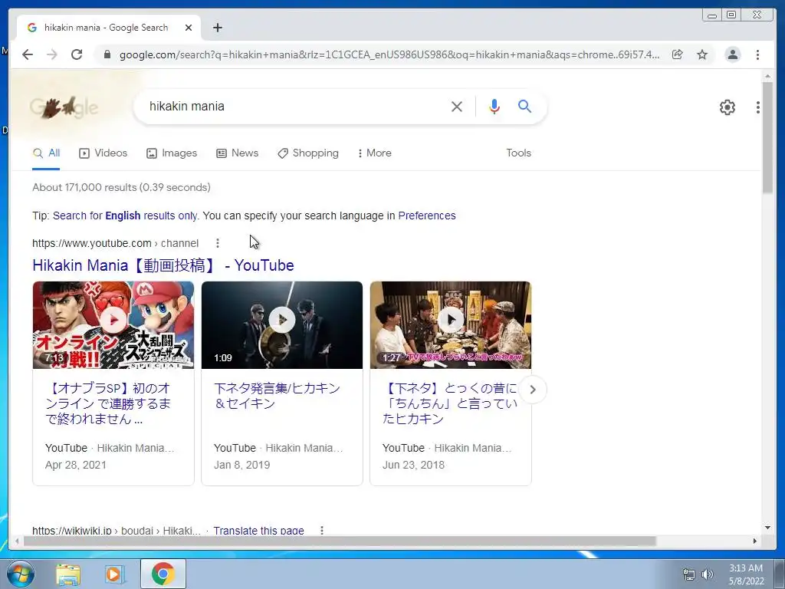Show next videos with carousel arrow

coord(533,390)
